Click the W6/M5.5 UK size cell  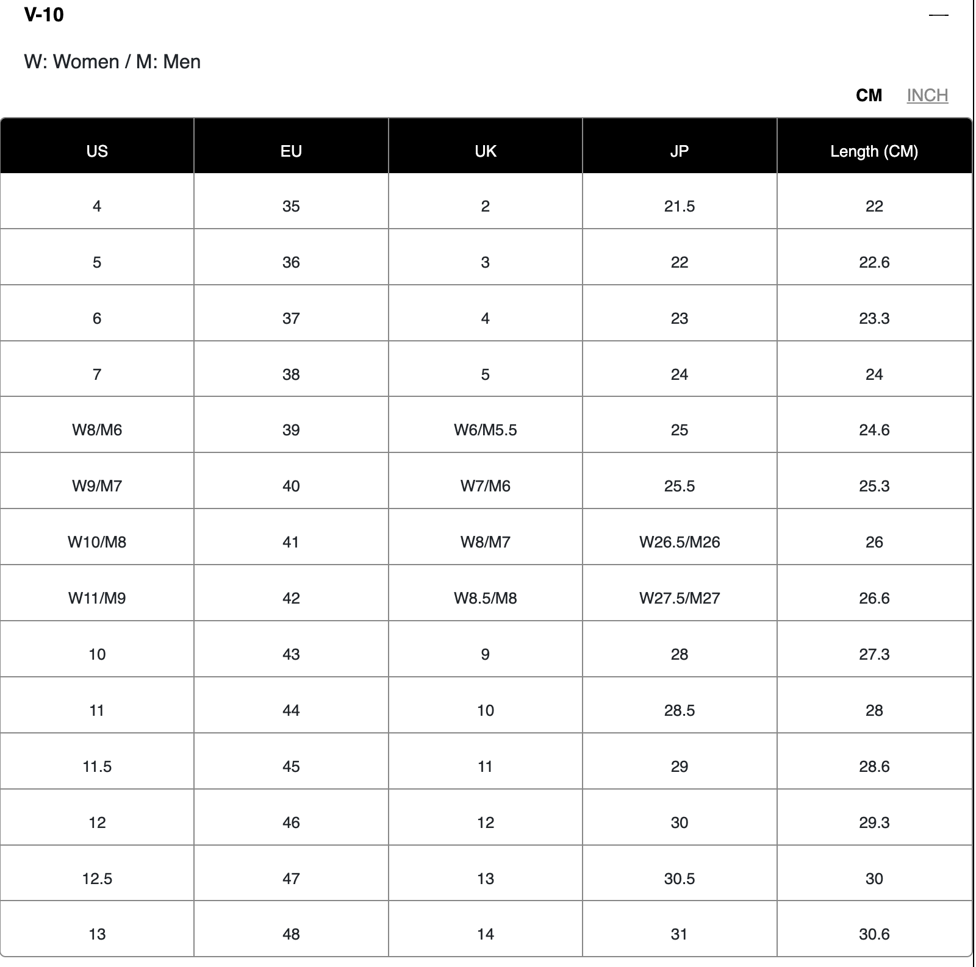coord(486,430)
